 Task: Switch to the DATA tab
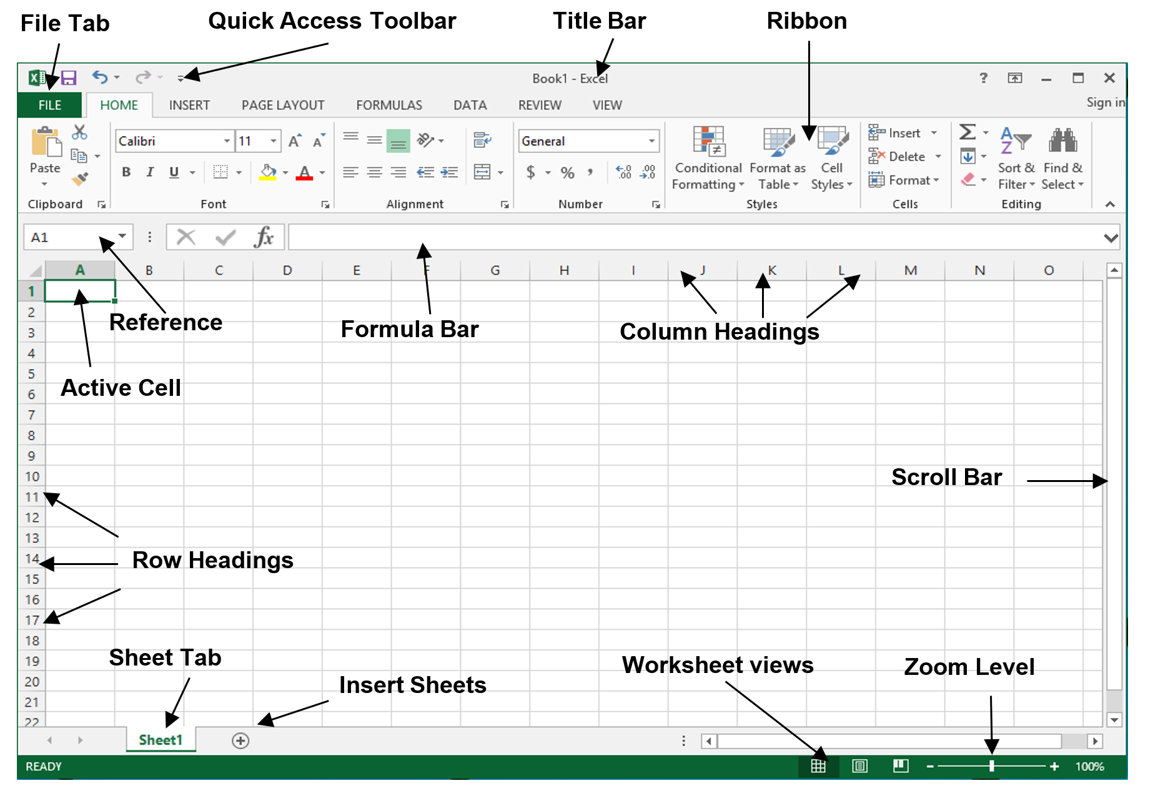tap(470, 105)
